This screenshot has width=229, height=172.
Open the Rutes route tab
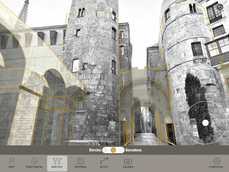104,163
